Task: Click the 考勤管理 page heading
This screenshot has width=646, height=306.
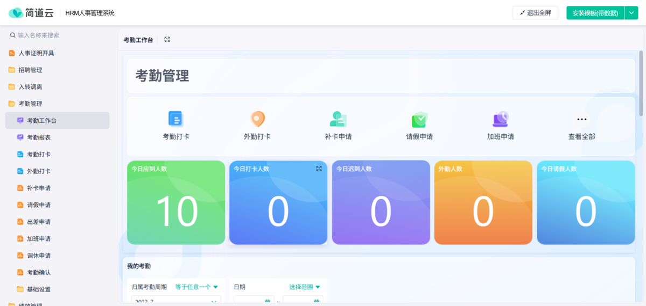Action: [x=162, y=76]
